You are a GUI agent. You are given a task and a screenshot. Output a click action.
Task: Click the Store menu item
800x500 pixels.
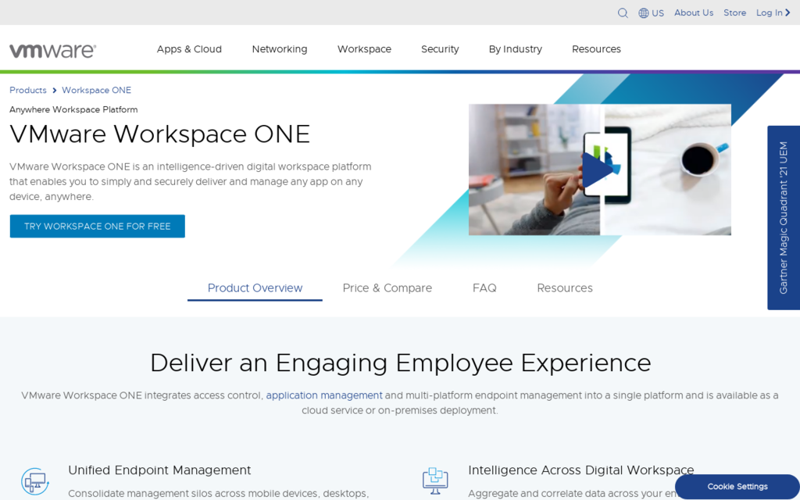(x=734, y=12)
